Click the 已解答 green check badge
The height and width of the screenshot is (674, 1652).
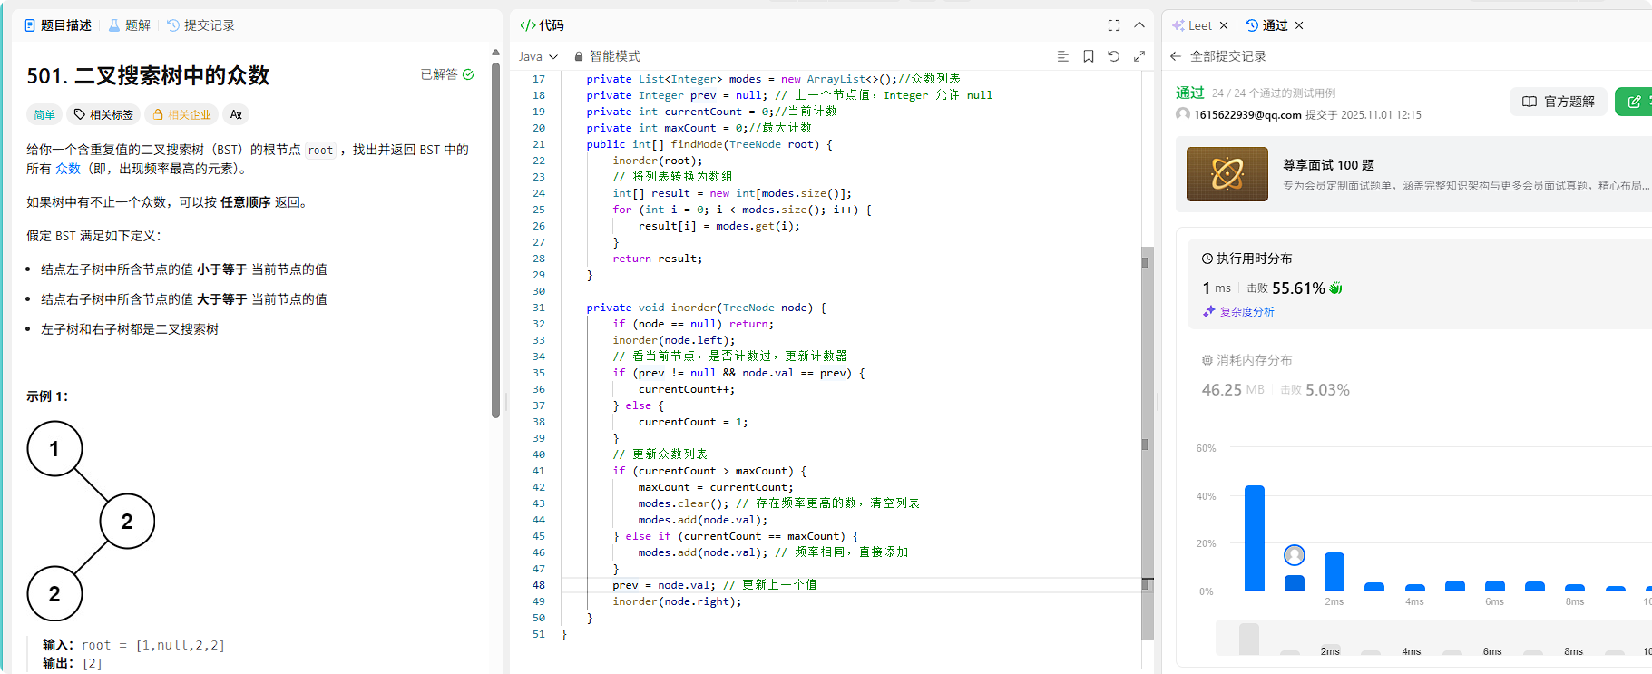tap(447, 74)
